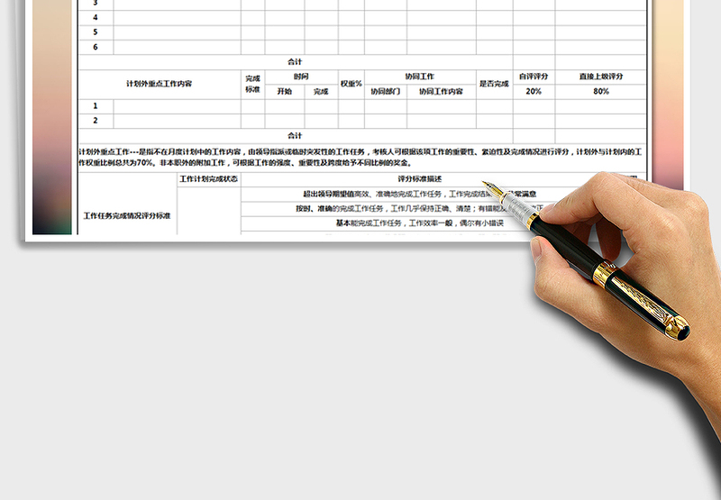Select the 开始 sub-header cell
The height and width of the screenshot is (500, 721).
click(x=284, y=91)
